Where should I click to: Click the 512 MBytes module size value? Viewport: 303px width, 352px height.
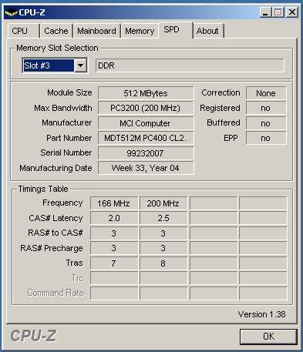tap(146, 93)
